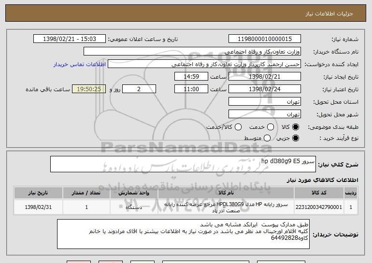This screenshot has width=372, height=263.
Task: Click the تعداد / مقدار column header
Action: [86, 193]
